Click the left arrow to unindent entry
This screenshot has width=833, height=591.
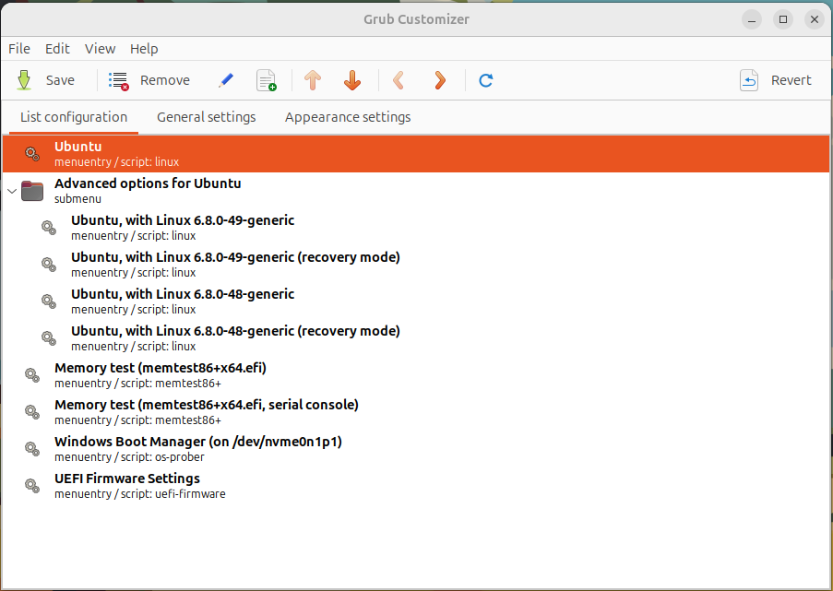tap(399, 80)
